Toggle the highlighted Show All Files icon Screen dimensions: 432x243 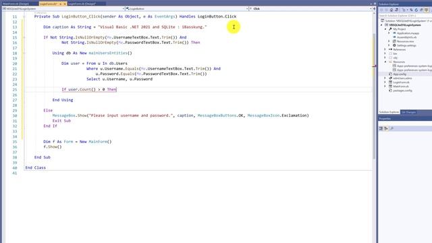427,10
